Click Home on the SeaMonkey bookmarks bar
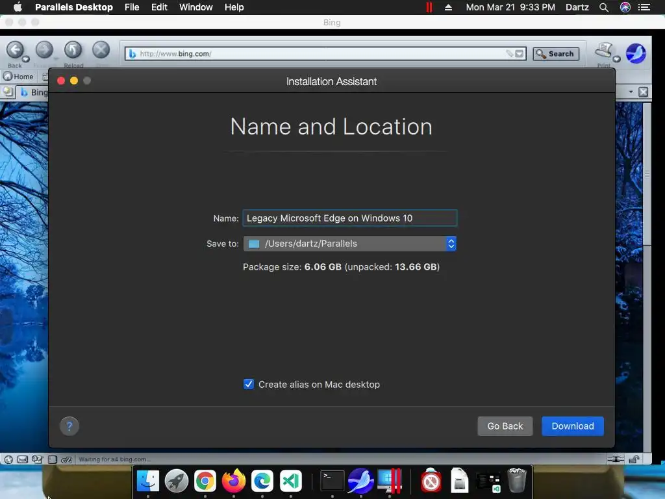 (x=19, y=77)
